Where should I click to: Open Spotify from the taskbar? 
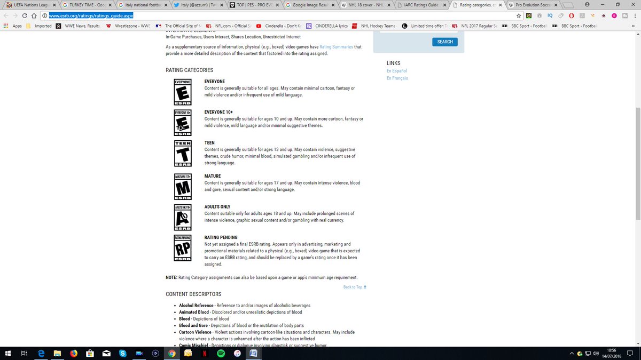[221, 353]
